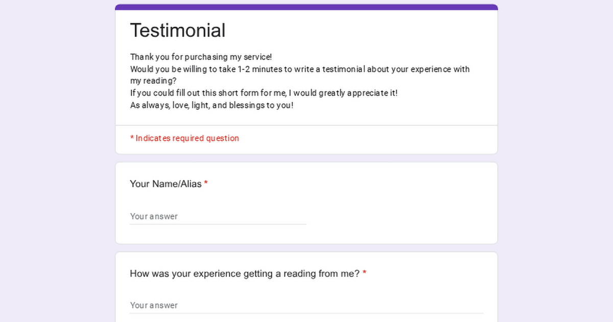
Task: Click the my reading? description text
Action: [x=153, y=81]
